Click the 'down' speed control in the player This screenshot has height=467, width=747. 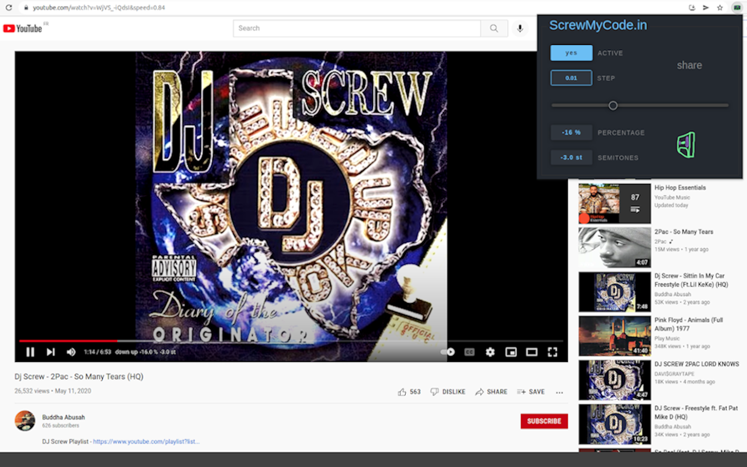pyautogui.click(x=122, y=352)
